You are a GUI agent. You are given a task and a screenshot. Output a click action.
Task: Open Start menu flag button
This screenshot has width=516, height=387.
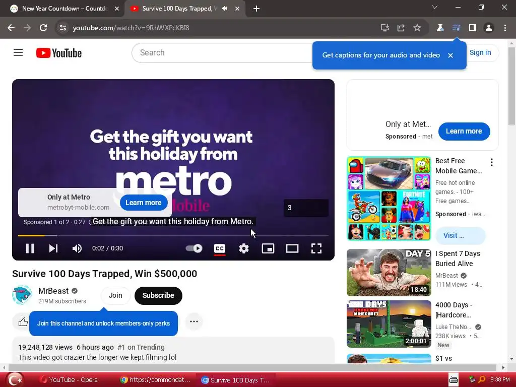(x=15, y=380)
